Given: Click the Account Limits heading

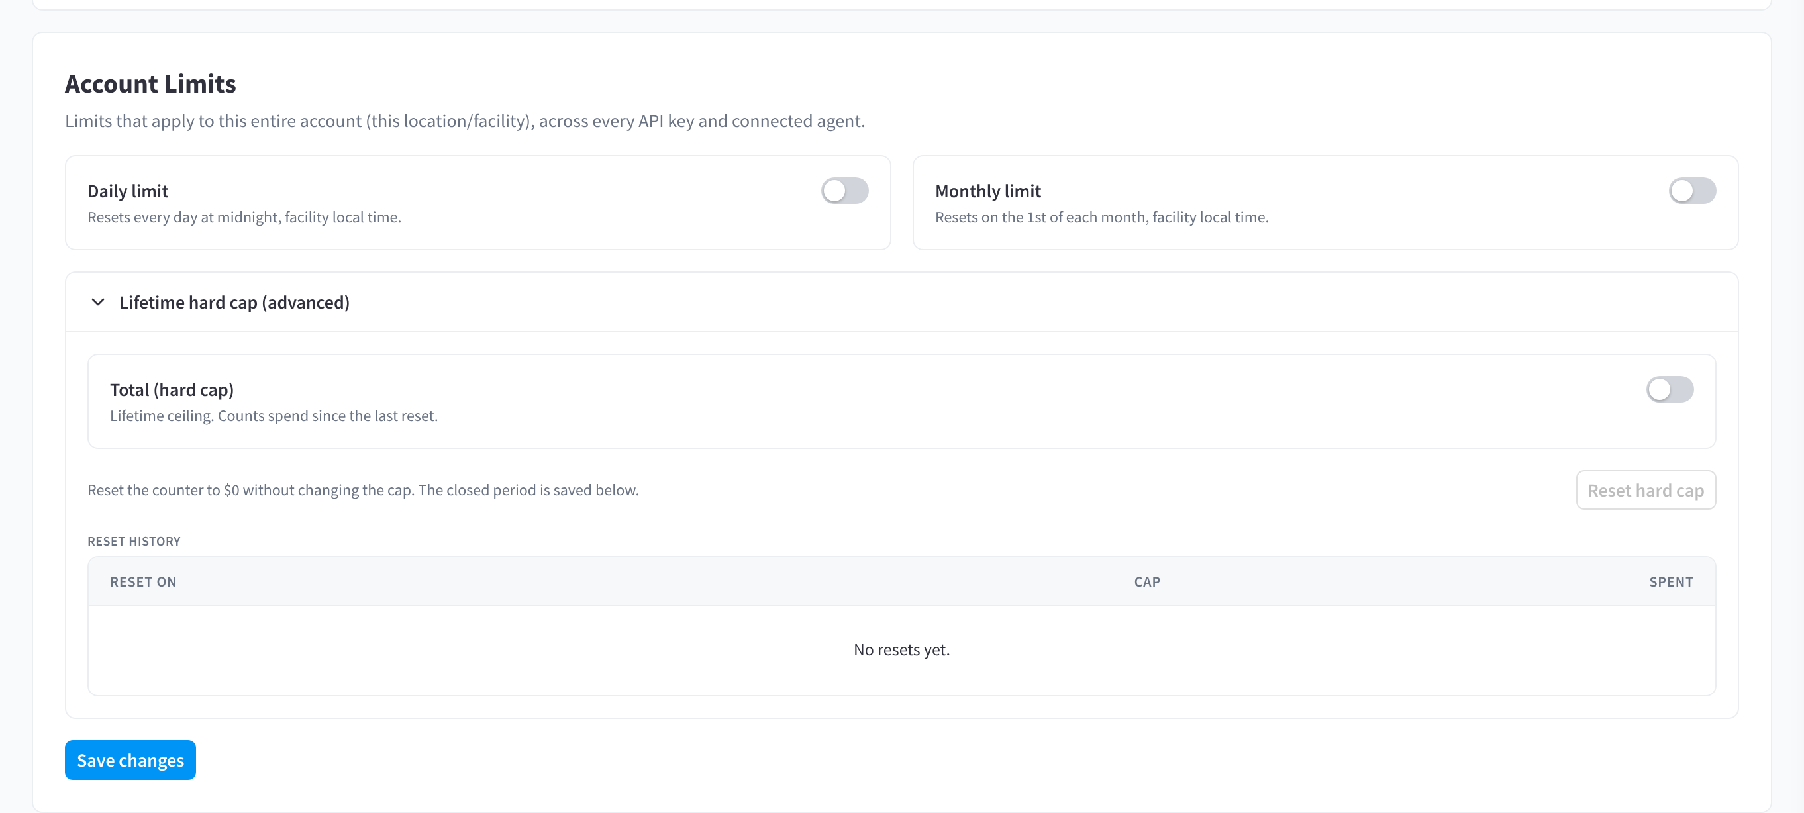Looking at the screenshot, I should point(150,84).
